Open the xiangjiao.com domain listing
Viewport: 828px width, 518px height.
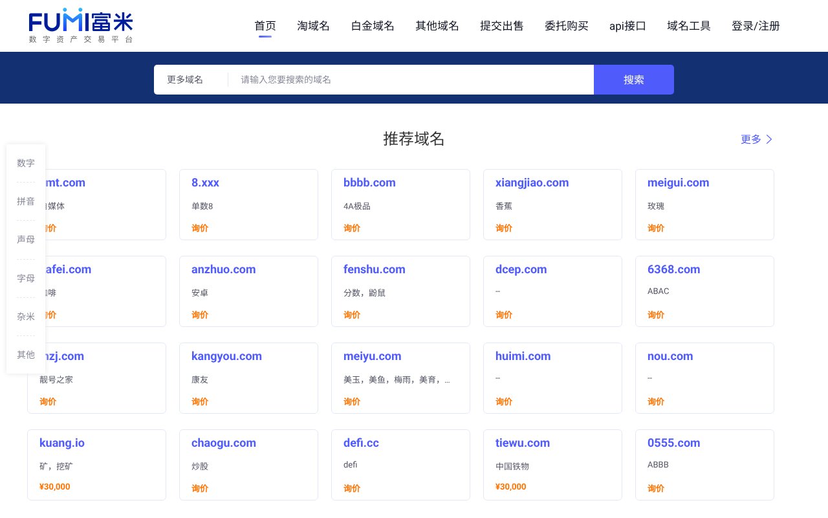click(x=532, y=183)
